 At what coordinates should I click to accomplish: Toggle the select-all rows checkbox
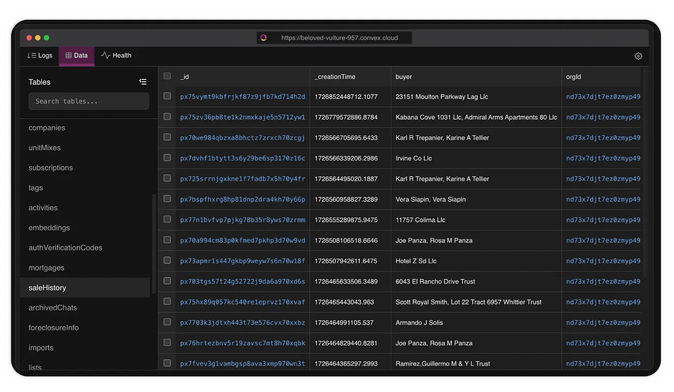click(167, 76)
